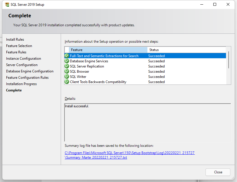Select the Server Configuration step
Viewport: 237px width, 182px height.
[x=22, y=65]
